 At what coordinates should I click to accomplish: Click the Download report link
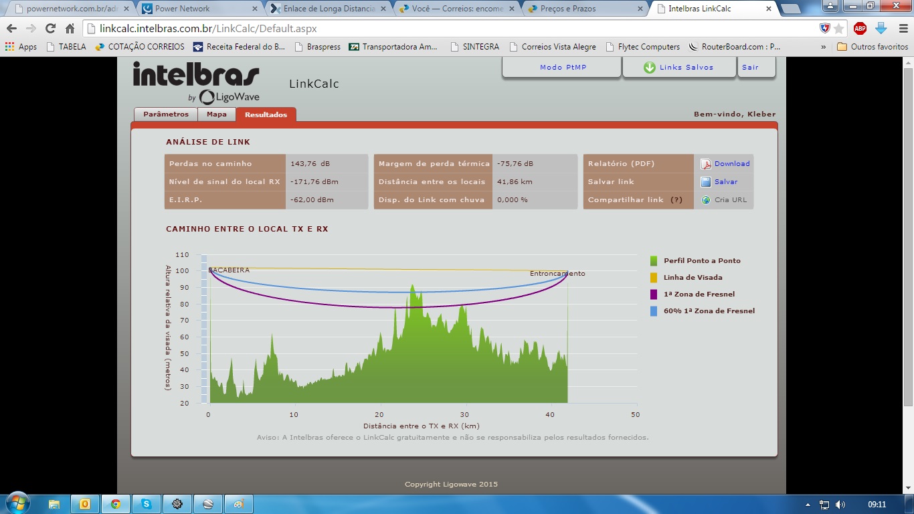coord(732,164)
